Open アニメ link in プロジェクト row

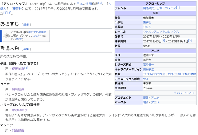pos(155,98)
